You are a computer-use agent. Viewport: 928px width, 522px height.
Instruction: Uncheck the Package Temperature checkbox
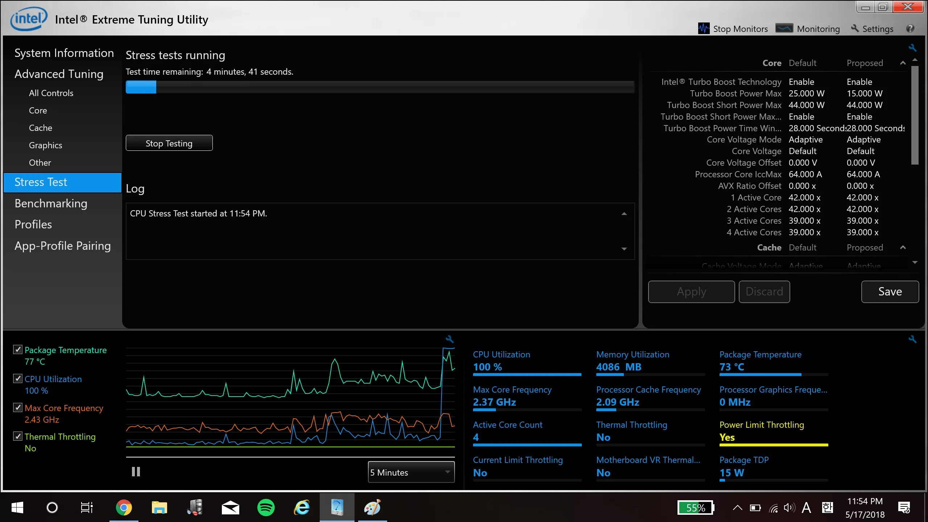coord(17,349)
